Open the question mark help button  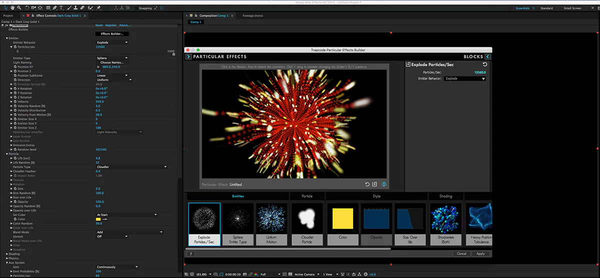coord(190,254)
